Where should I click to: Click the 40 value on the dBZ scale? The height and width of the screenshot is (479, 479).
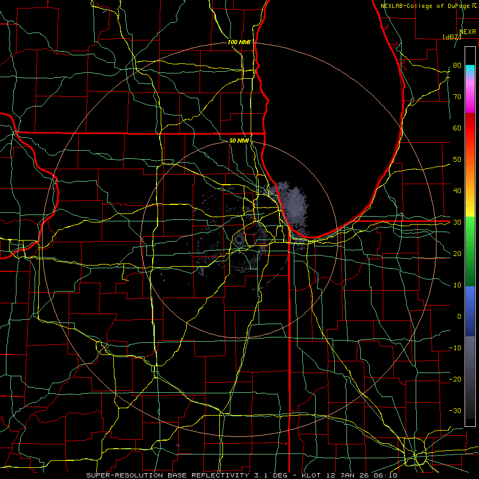point(457,191)
